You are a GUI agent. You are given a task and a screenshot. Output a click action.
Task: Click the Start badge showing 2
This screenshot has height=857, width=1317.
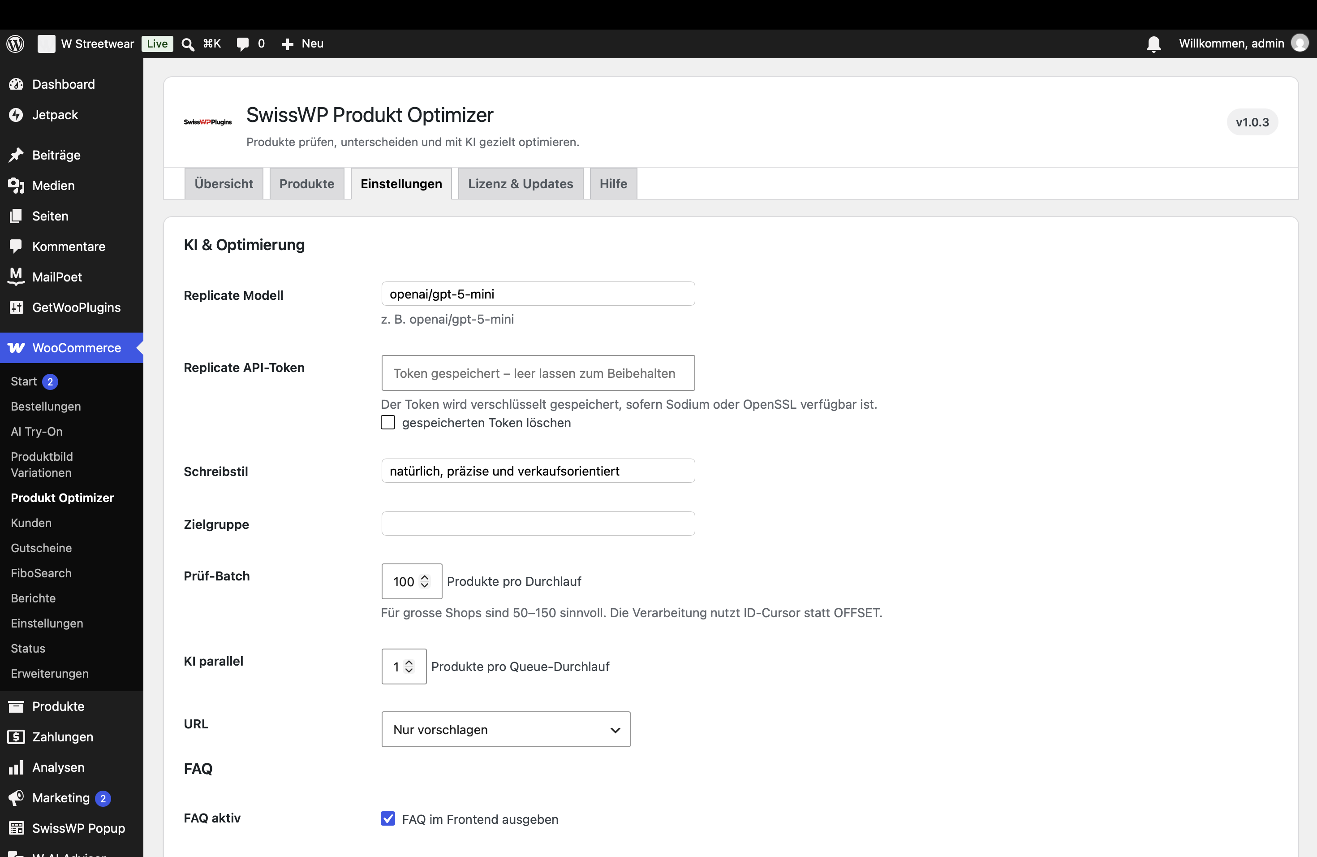50,381
